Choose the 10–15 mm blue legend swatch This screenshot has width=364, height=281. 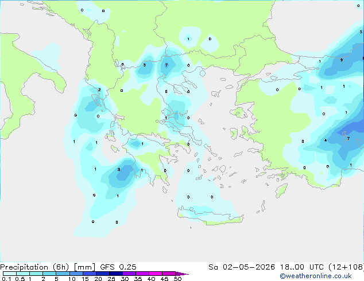pyautogui.click(x=76, y=274)
